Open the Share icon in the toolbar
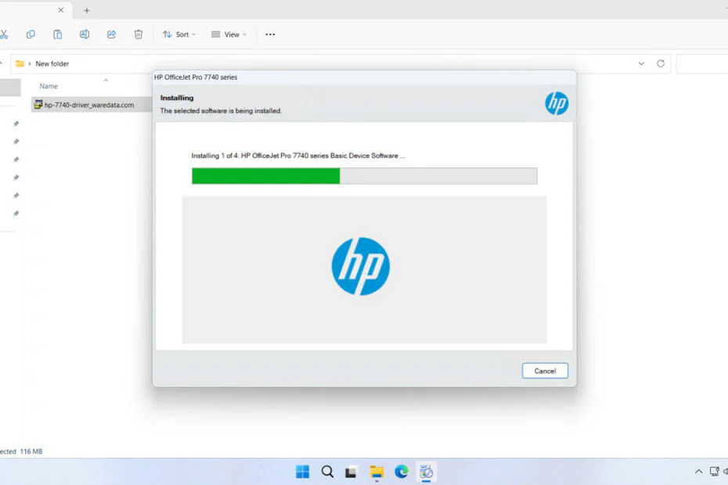The height and width of the screenshot is (485, 728). click(x=111, y=34)
